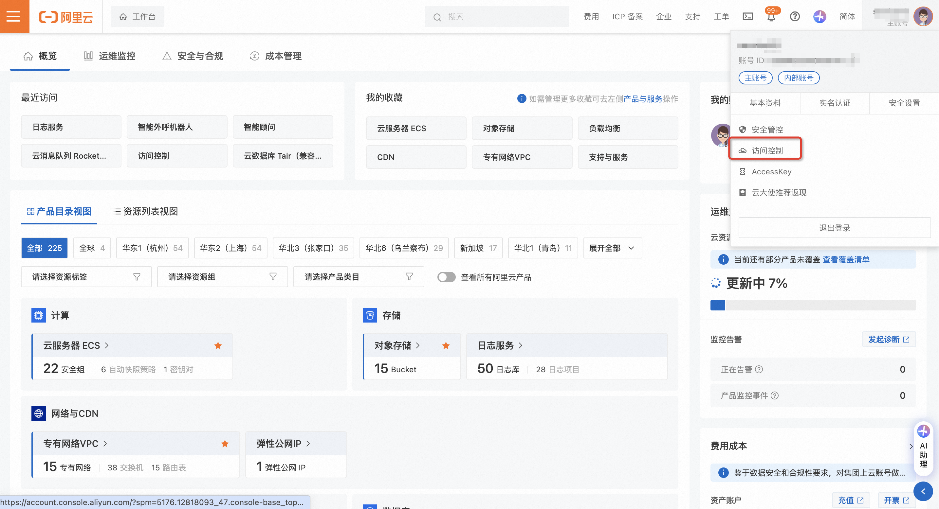Click the Alibaba Cloud logo

click(x=66, y=17)
